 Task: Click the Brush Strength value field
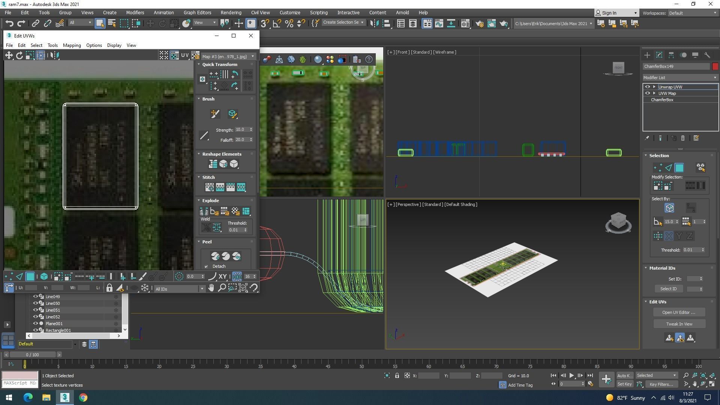241,129
